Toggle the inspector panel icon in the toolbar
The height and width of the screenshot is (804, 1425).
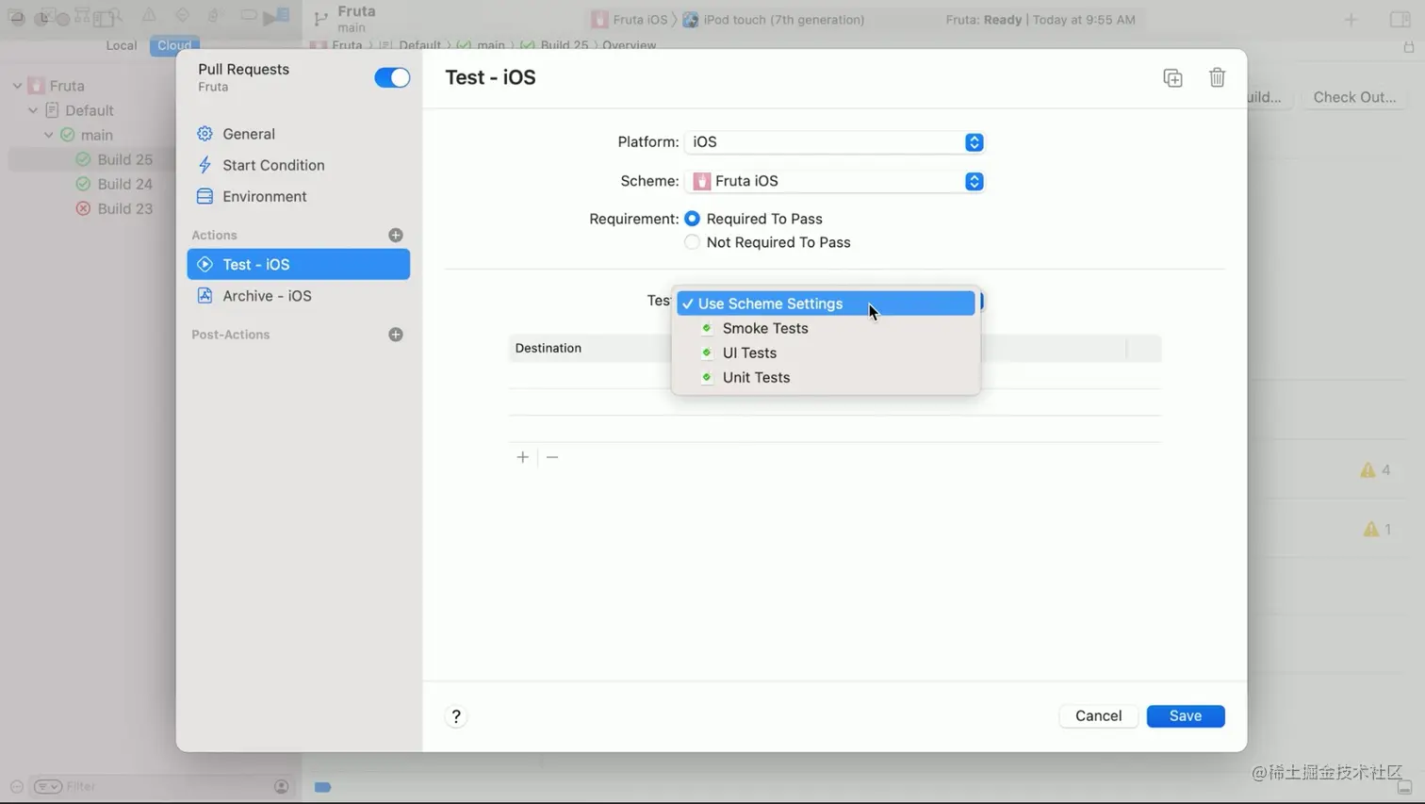[1400, 20]
